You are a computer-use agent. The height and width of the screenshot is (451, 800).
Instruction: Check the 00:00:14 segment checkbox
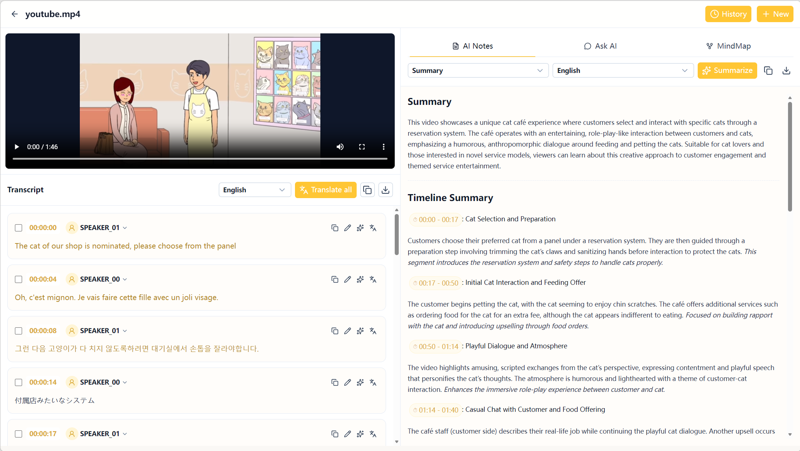(19, 382)
